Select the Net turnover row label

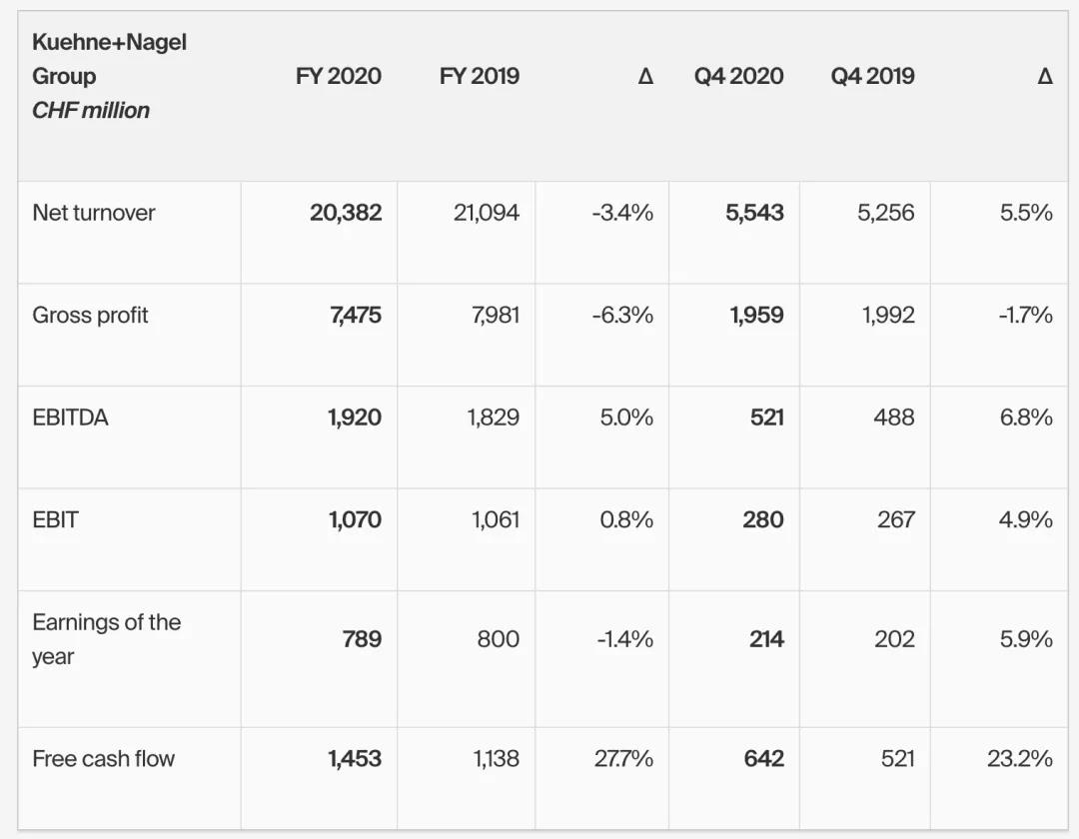pos(94,213)
